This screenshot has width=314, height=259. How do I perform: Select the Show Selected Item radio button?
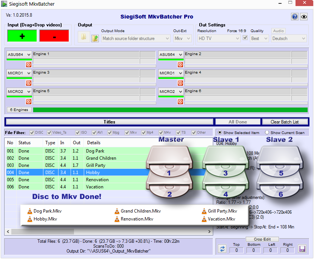click(220, 133)
